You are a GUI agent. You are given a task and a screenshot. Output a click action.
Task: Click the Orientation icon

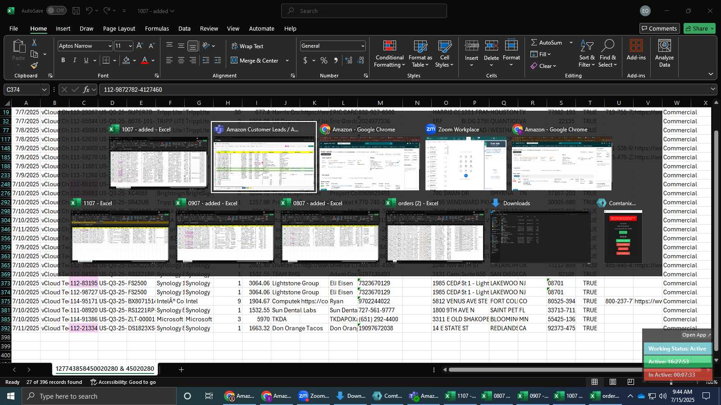(206, 45)
